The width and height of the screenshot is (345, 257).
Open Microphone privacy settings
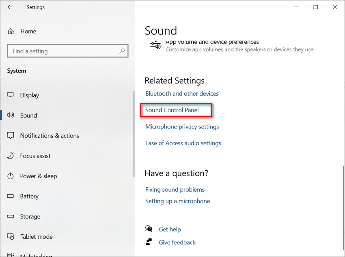(182, 127)
